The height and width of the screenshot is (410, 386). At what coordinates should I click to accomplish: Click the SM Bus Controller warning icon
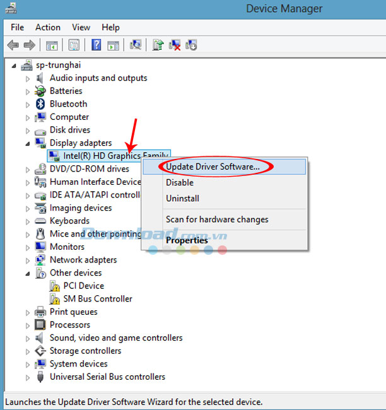click(x=54, y=299)
